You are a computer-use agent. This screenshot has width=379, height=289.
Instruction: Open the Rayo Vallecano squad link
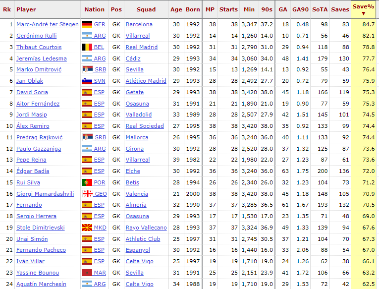pos(146,228)
